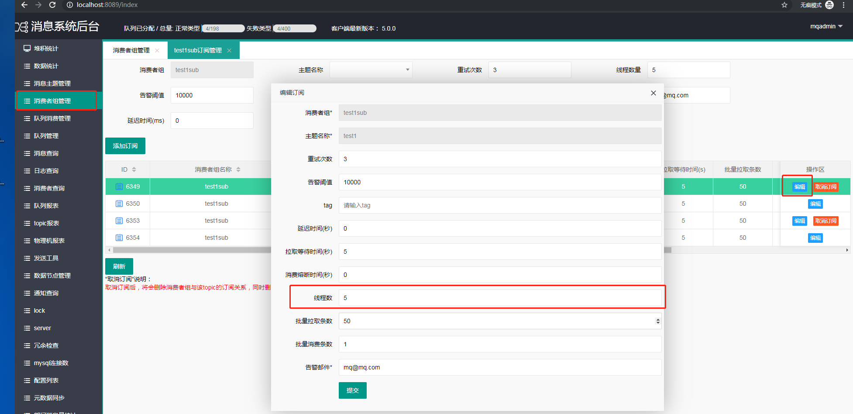
Task: Edit row 6349 with 编辑 button
Action: tap(800, 187)
